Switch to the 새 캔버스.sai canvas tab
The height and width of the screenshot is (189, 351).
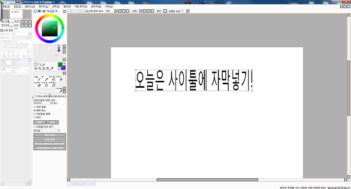[81, 184]
